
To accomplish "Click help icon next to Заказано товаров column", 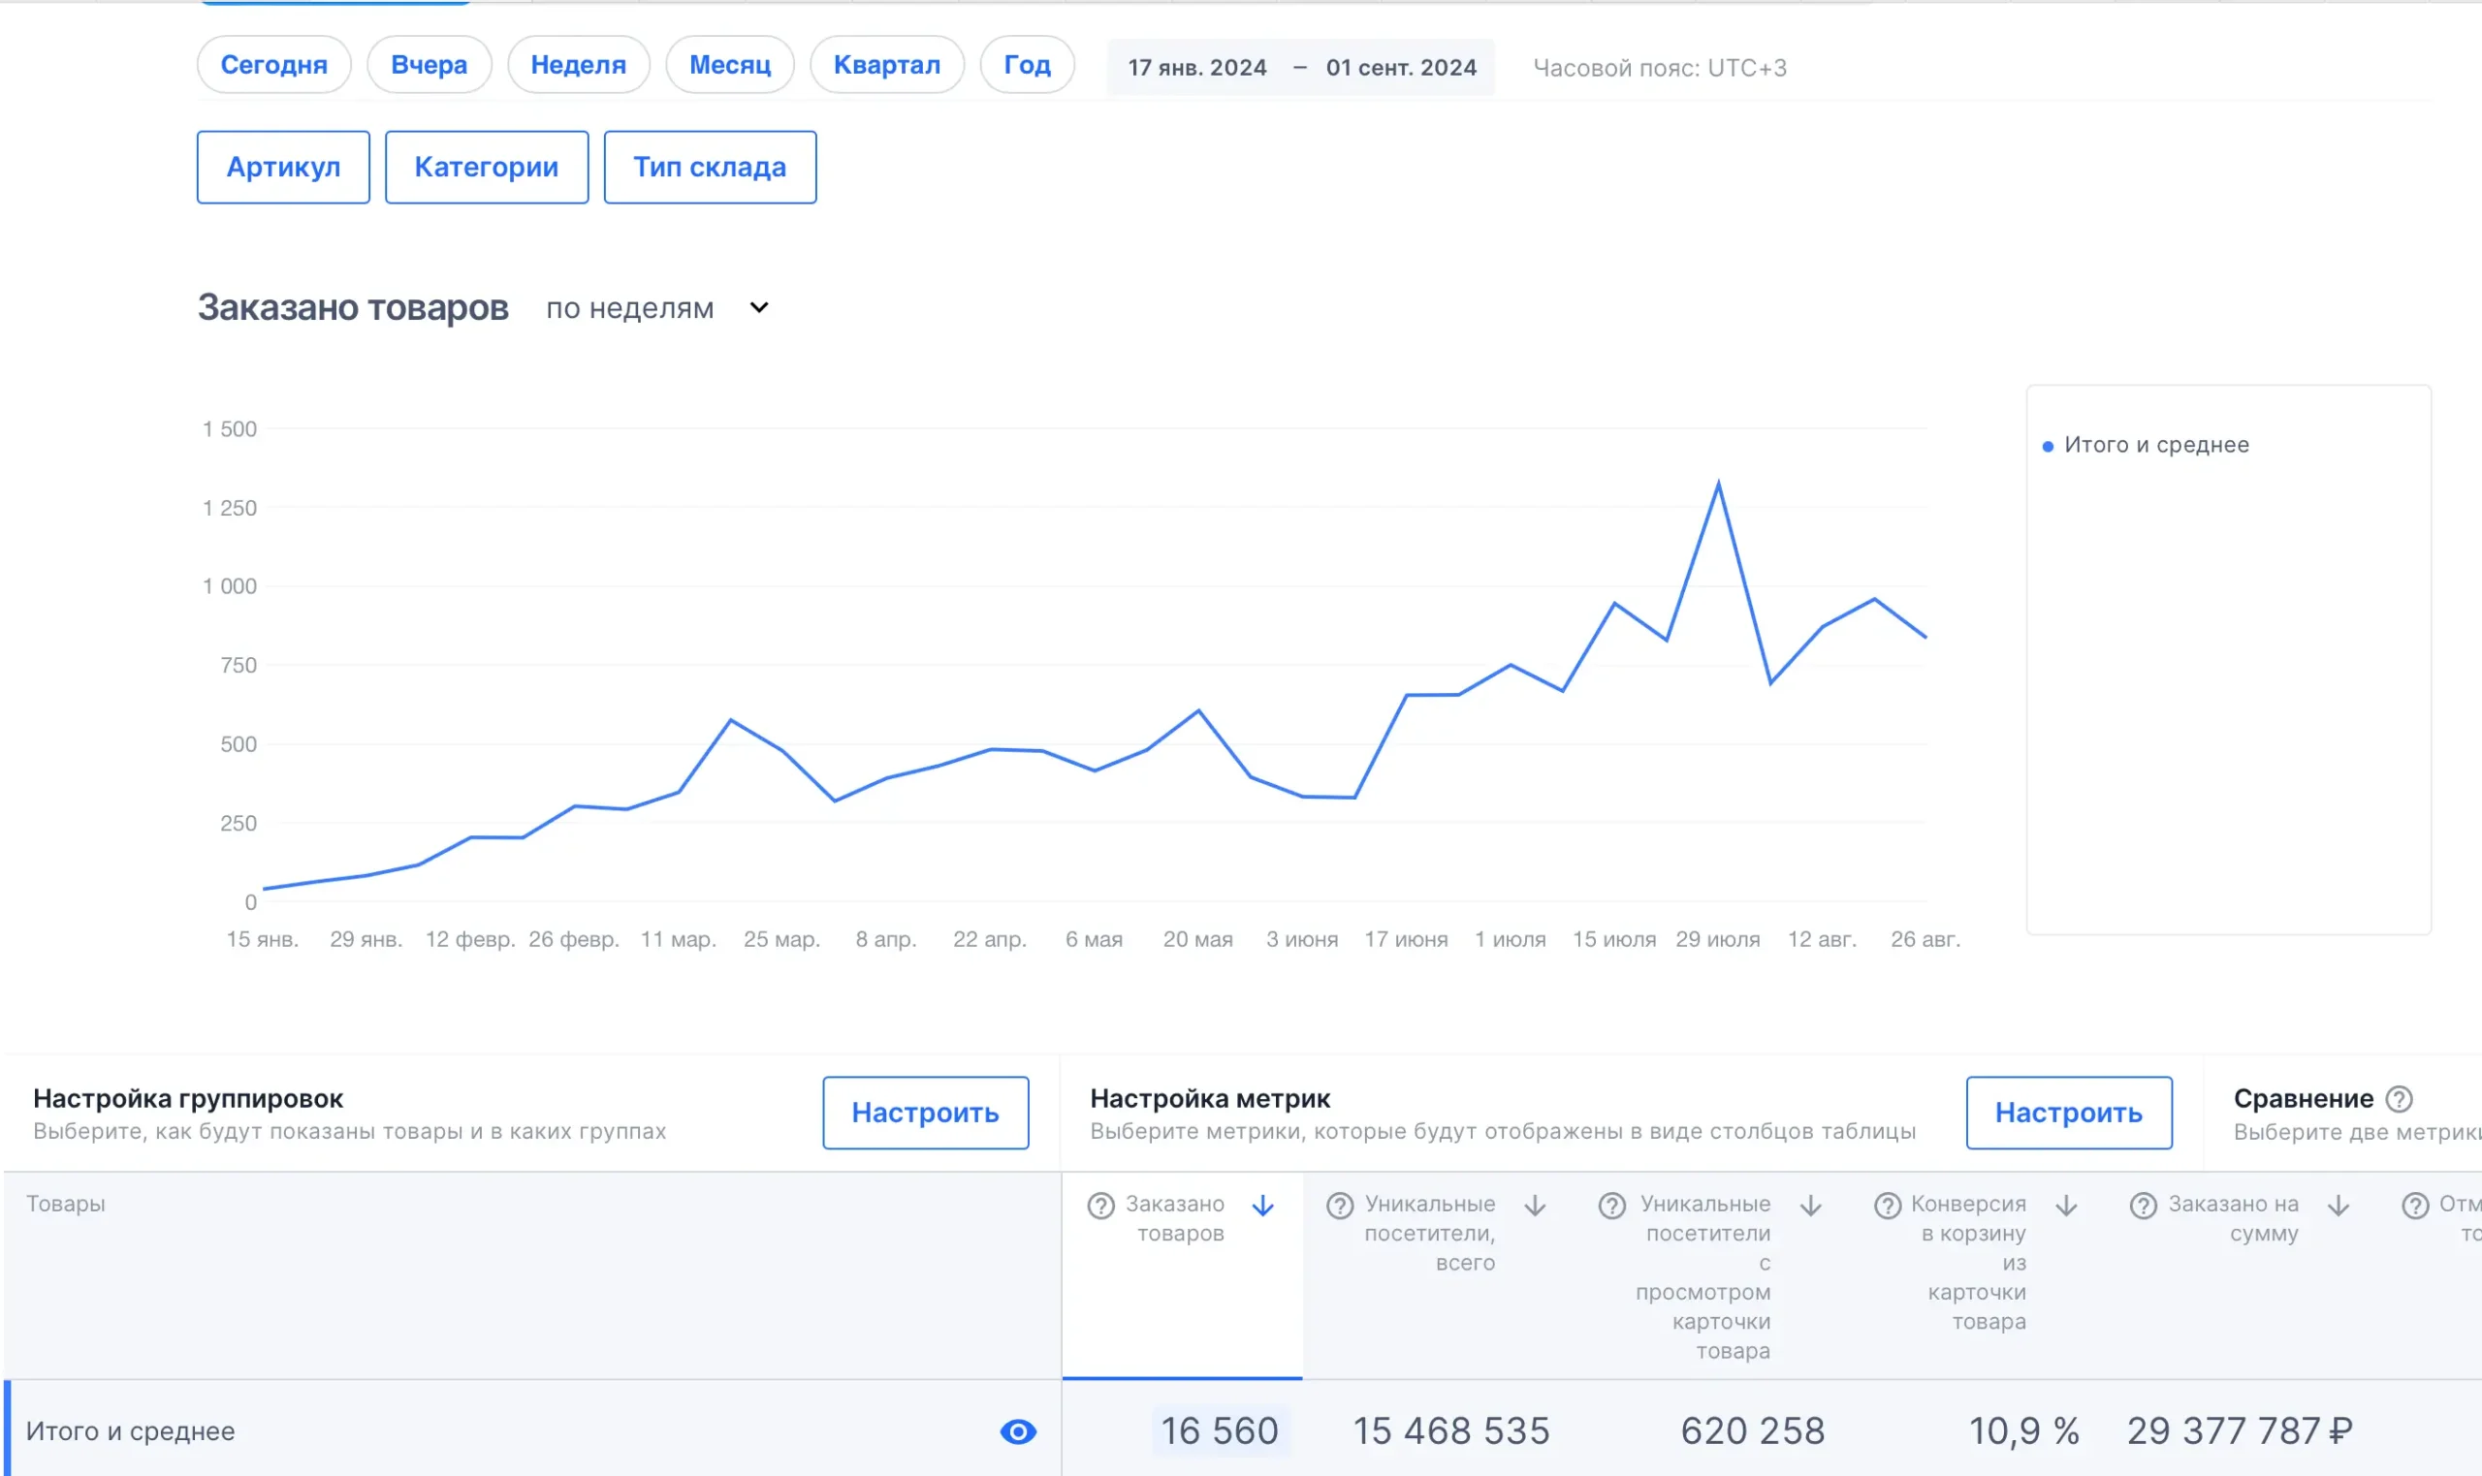I will click(x=1100, y=1206).
